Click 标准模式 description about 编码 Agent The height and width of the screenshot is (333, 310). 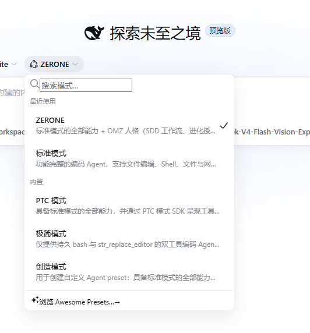pos(126,164)
